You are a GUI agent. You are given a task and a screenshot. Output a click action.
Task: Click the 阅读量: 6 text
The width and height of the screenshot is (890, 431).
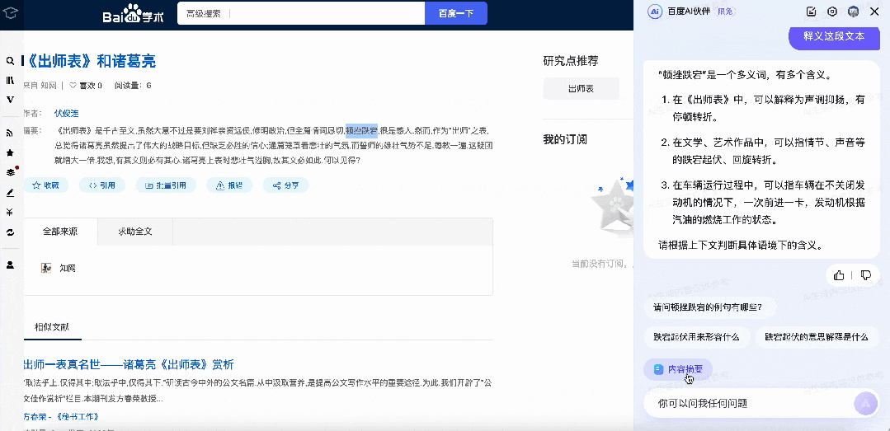coord(133,86)
